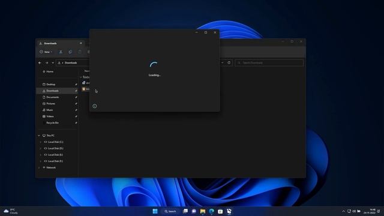Select the Downloads tab title

(x=50, y=43)
